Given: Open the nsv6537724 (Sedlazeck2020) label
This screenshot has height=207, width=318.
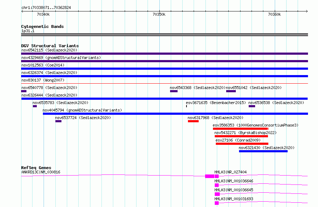Looking at the screenshot, I should click(83, 118).
